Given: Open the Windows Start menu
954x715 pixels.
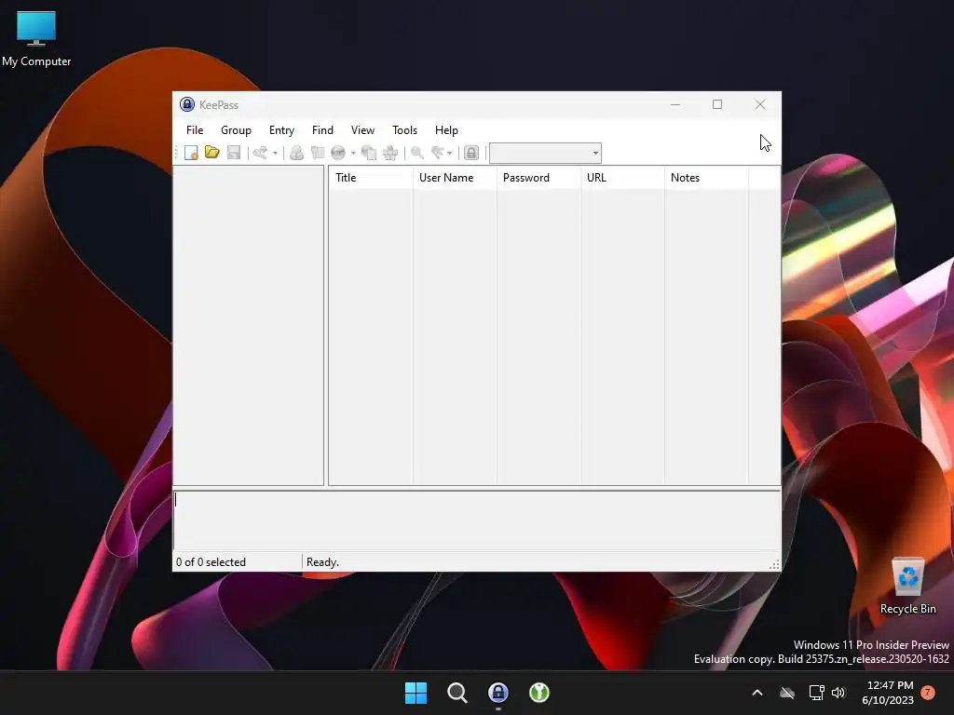Looking at the screenshot, I should (x=416, y=693).
